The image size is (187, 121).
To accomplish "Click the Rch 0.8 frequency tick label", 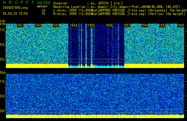I will [x=2, y=111].
